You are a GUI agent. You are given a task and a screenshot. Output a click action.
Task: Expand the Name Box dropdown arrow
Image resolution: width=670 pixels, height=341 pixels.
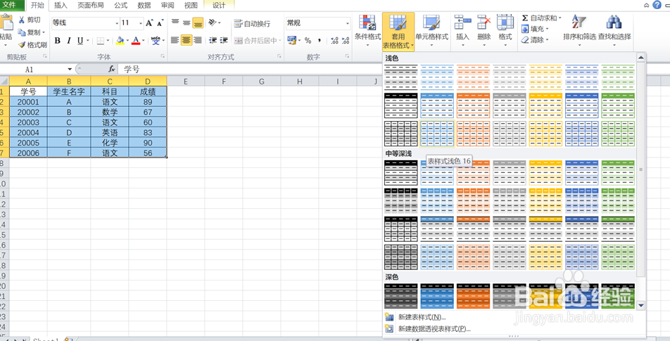click(x=70, y=69)
